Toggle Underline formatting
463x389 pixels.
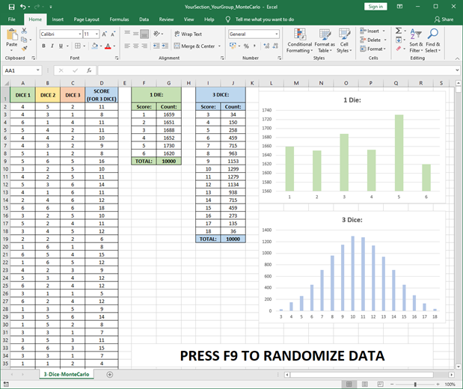(x=61, y=46)
